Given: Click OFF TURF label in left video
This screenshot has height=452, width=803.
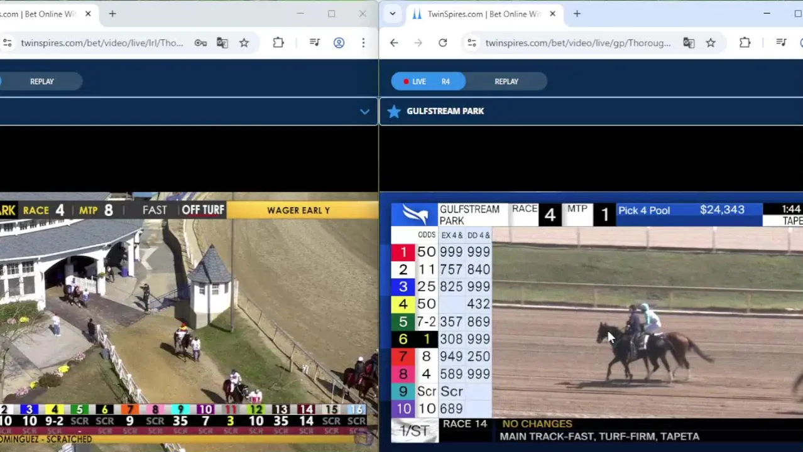Looking at the screenshot, I should 203,210.
